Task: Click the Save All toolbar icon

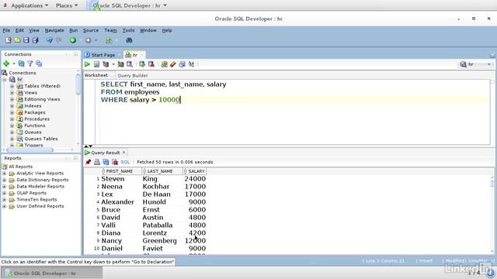Action: tap(35, 40)
